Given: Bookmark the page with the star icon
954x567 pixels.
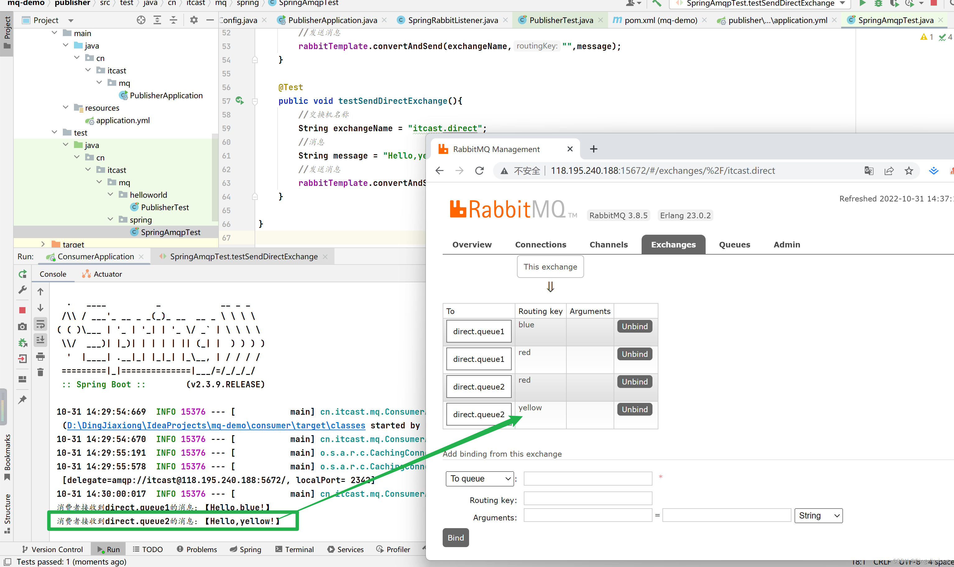Looking at the screenshot, I should (909, 171).
